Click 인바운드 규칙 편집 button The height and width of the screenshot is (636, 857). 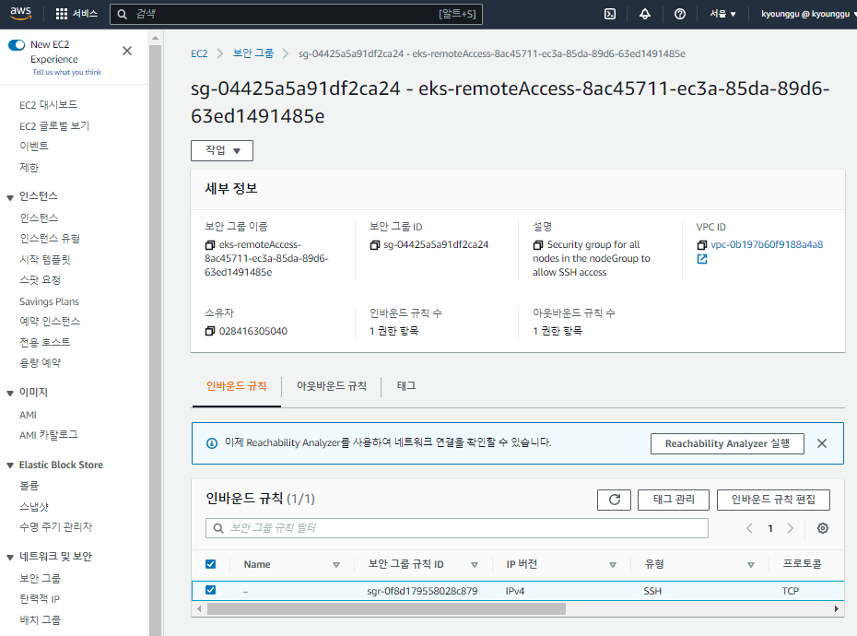(773, 500)
